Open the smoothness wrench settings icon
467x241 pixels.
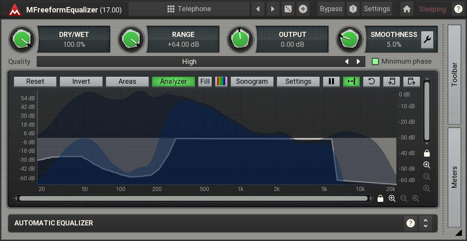click(x=427, y=40)
